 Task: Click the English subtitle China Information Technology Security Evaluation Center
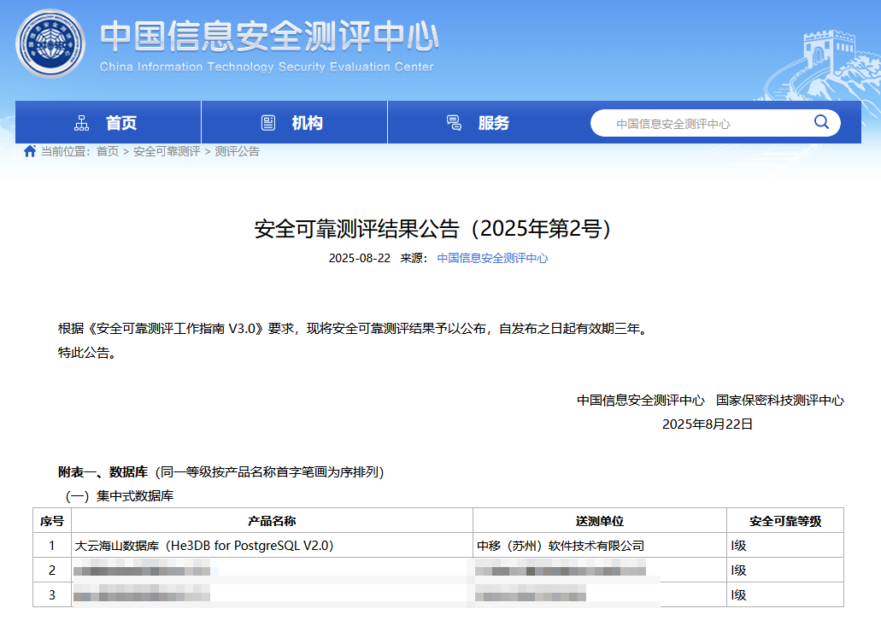tap(267, 67)
